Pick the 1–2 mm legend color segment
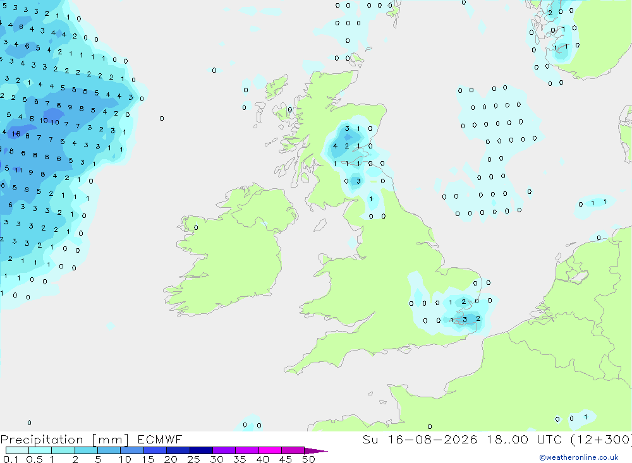This screenshot has width=632, height=463. tap(63, 450)
